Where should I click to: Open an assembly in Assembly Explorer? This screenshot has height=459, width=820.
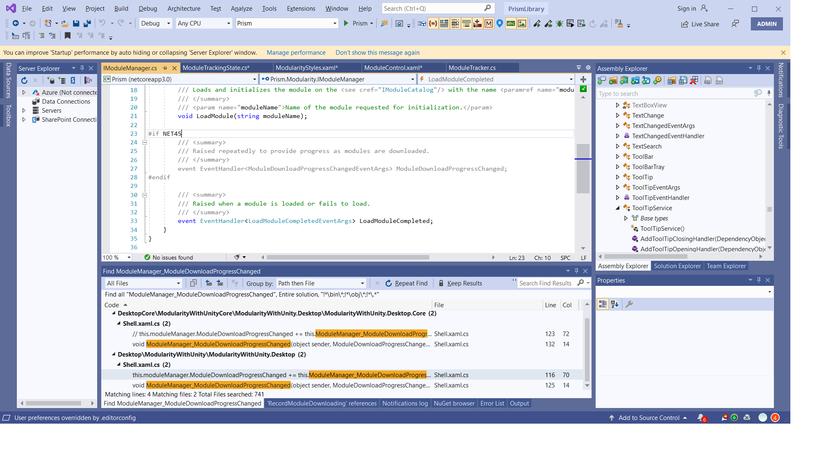click(601, 80)
